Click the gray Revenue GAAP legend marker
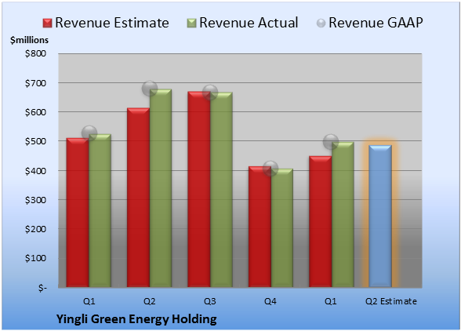This screenshot has width=461, height=331. click(321, 24)
